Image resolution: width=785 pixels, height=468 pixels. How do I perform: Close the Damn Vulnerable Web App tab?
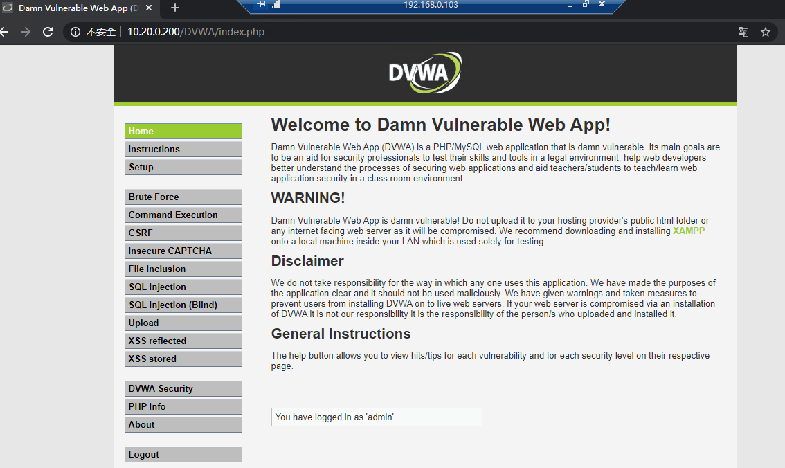tap(149, 8)
